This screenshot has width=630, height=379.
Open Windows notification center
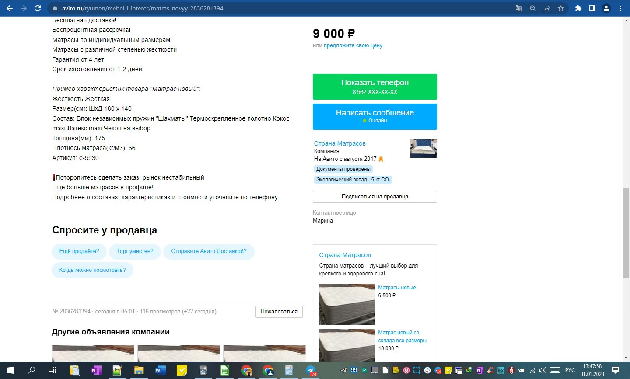pos(616,370)
